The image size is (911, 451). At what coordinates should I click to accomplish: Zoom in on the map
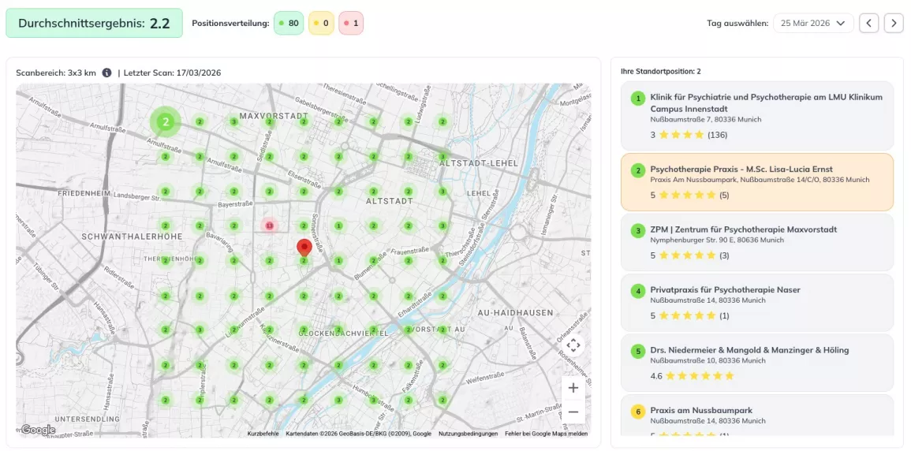pos(573,388)
